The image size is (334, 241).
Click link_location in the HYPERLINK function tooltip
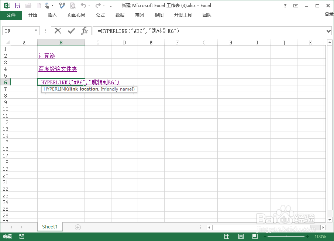tap(84, 89)
